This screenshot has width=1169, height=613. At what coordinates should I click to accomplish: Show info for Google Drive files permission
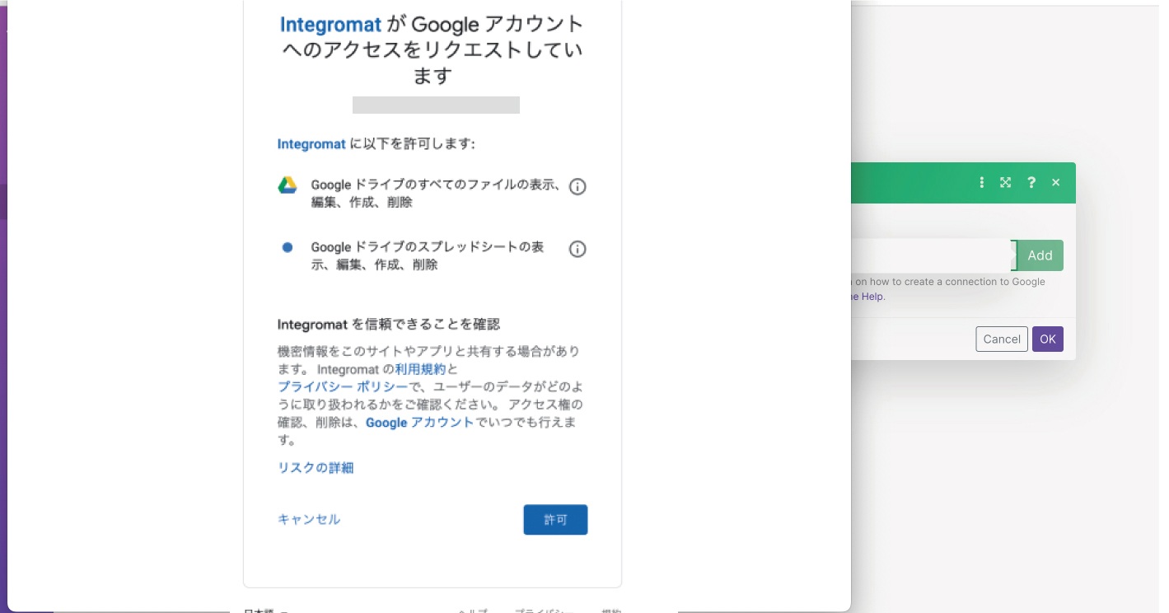pos(577,186)
